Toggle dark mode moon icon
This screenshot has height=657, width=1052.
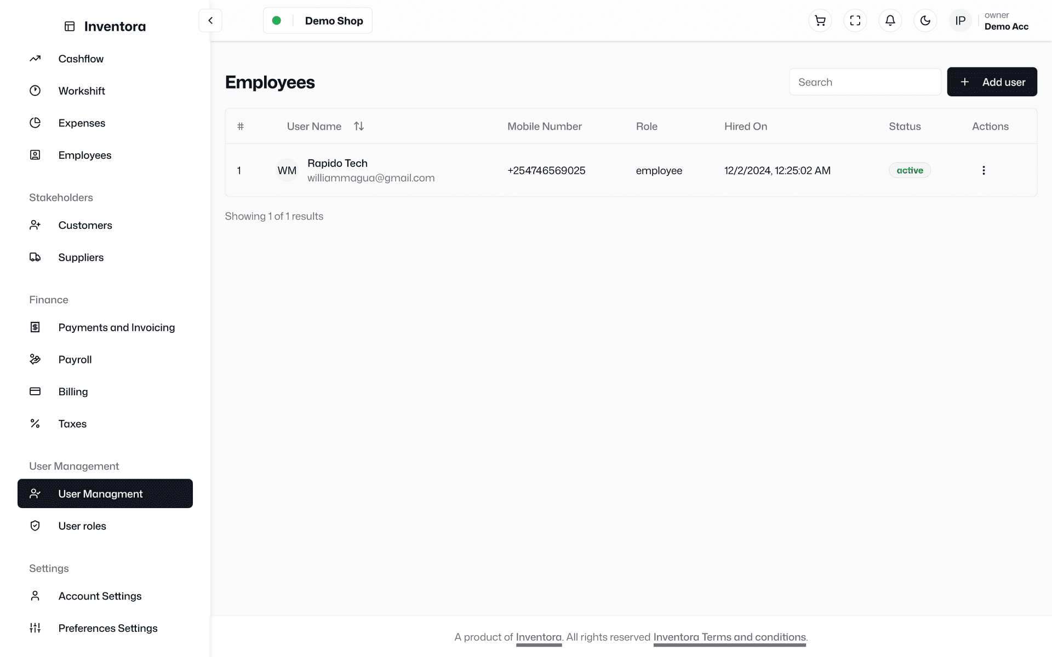point(925,21)
